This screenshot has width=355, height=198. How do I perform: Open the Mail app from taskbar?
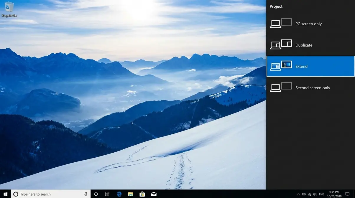[154, 194]
